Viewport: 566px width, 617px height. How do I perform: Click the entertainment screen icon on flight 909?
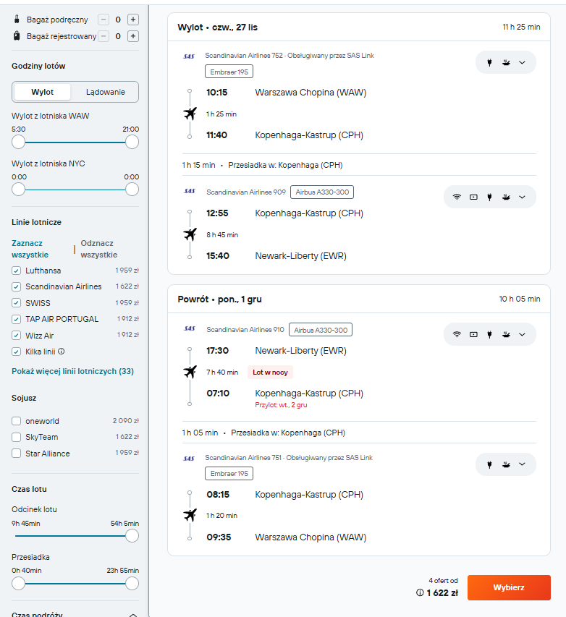[x=473, y=197]
